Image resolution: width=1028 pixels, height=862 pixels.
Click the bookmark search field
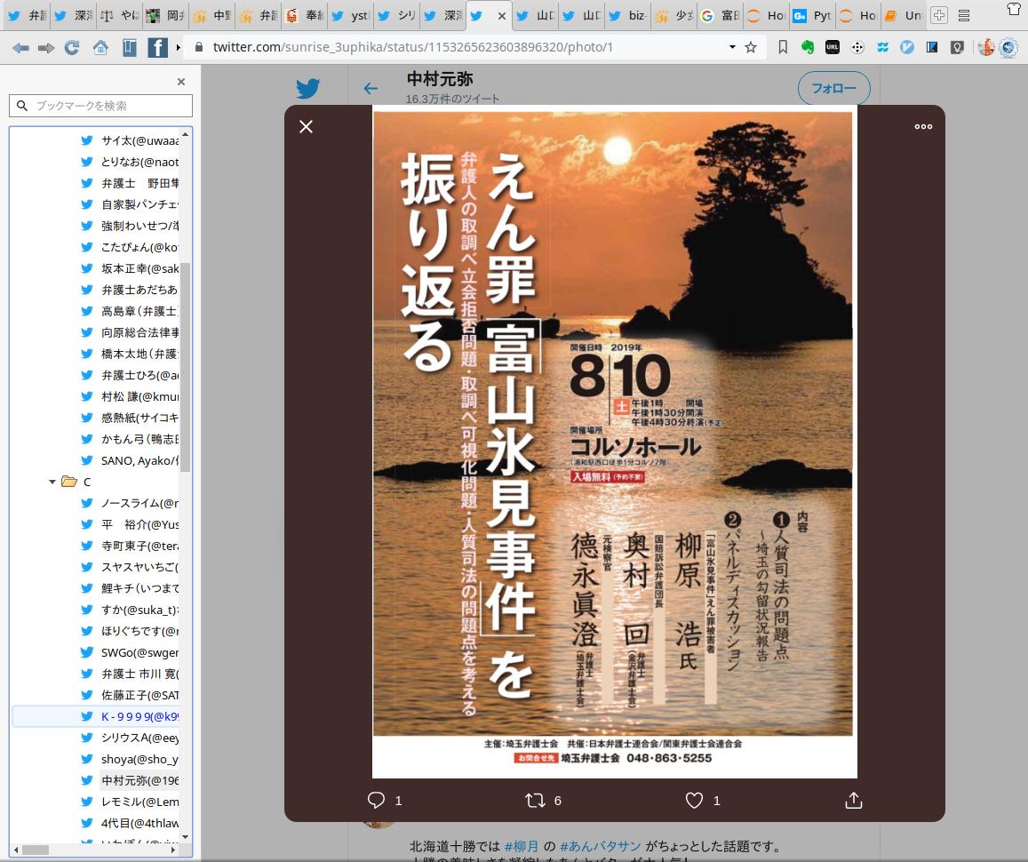tap(101, 106)
